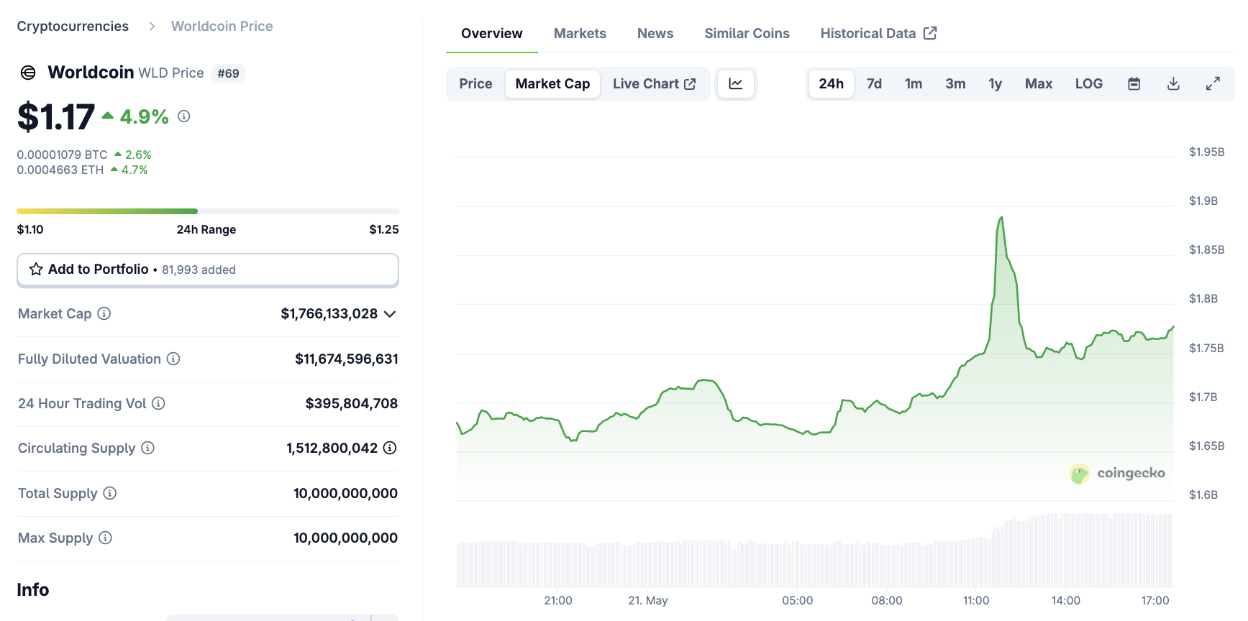Screen dimensions: 1248x621
Task: Click info icon beside the 1,512,800,042 supply value
Action: [x=390, y=448]
